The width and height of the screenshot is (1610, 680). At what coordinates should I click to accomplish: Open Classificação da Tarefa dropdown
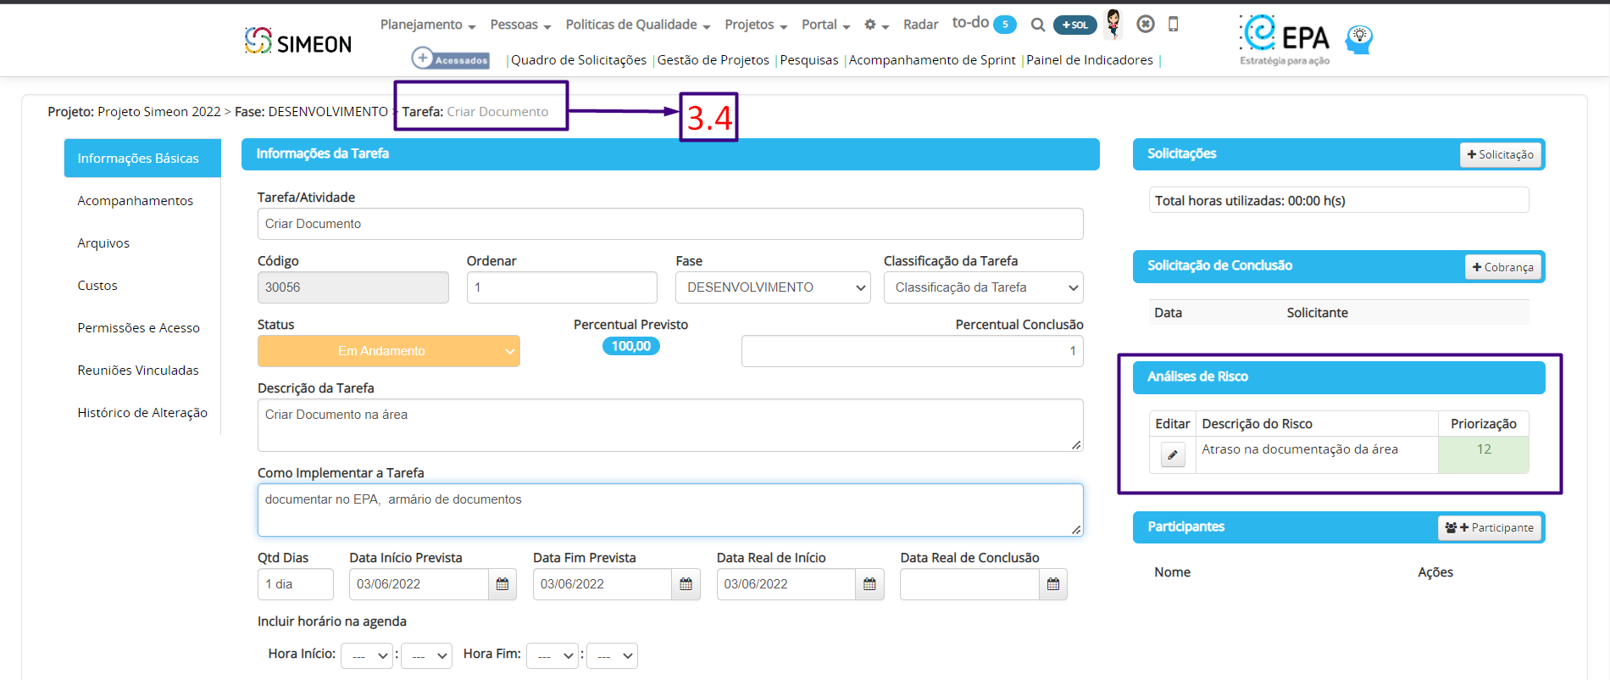click(x=984, y=287)
